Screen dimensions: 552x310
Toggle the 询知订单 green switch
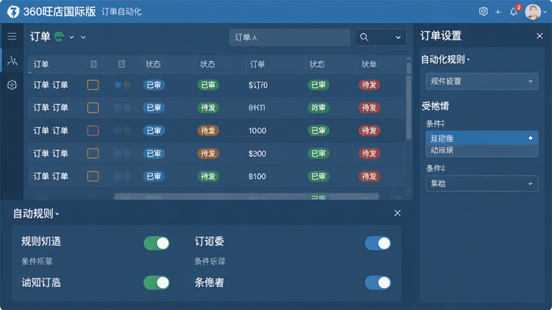pos(157,283)
